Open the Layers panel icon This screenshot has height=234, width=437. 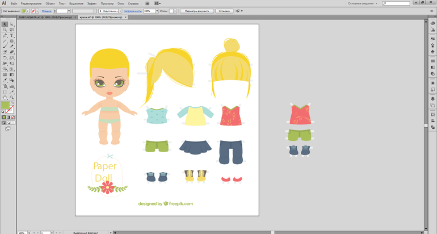click(x=432, y=98)
